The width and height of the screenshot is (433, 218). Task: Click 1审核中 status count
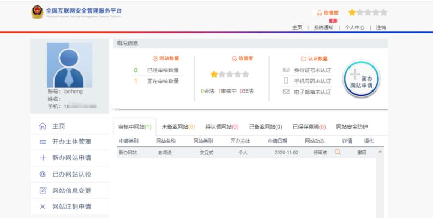point(227,91)
